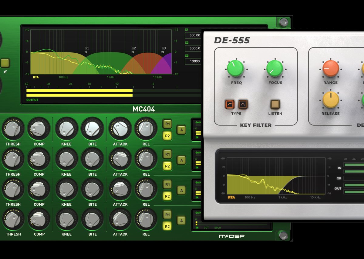Click the first band THRESH knob
Viewport: 364px width, 259px height.
(x=13, y=129)
